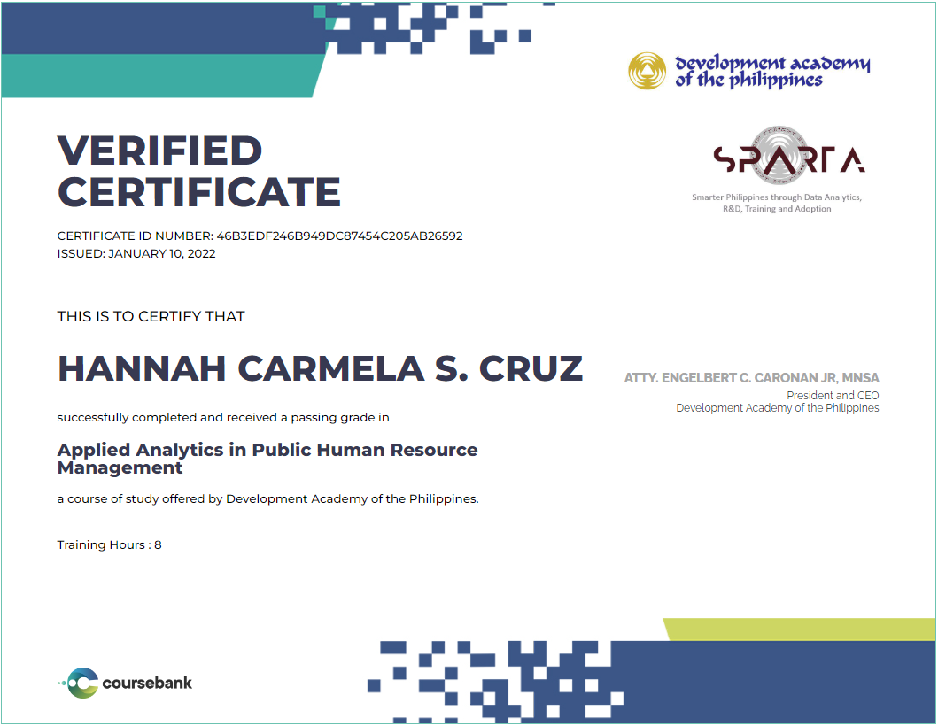Click the Development Academy of the Philippines gold emblem

[647, 71]
